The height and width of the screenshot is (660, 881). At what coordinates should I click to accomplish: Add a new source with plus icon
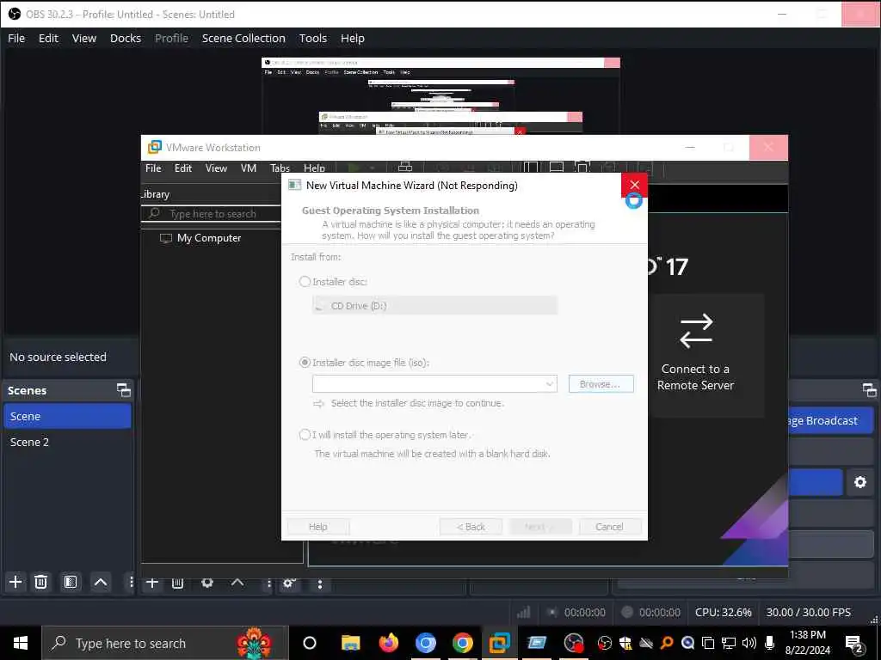tap(152, 583)
